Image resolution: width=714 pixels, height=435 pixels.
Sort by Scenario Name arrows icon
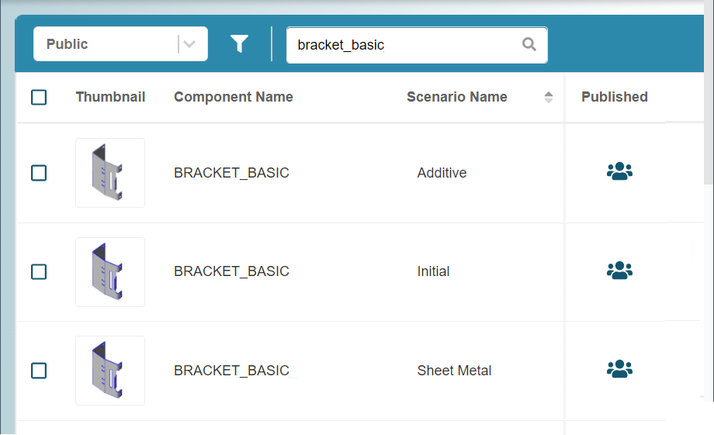point(548,97)
